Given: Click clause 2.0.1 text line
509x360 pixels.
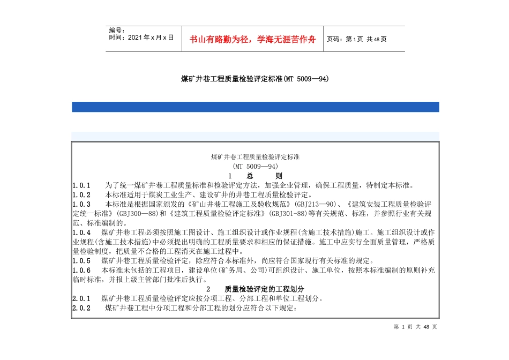Looking at the screenshot, I should (x=198, y=298).
